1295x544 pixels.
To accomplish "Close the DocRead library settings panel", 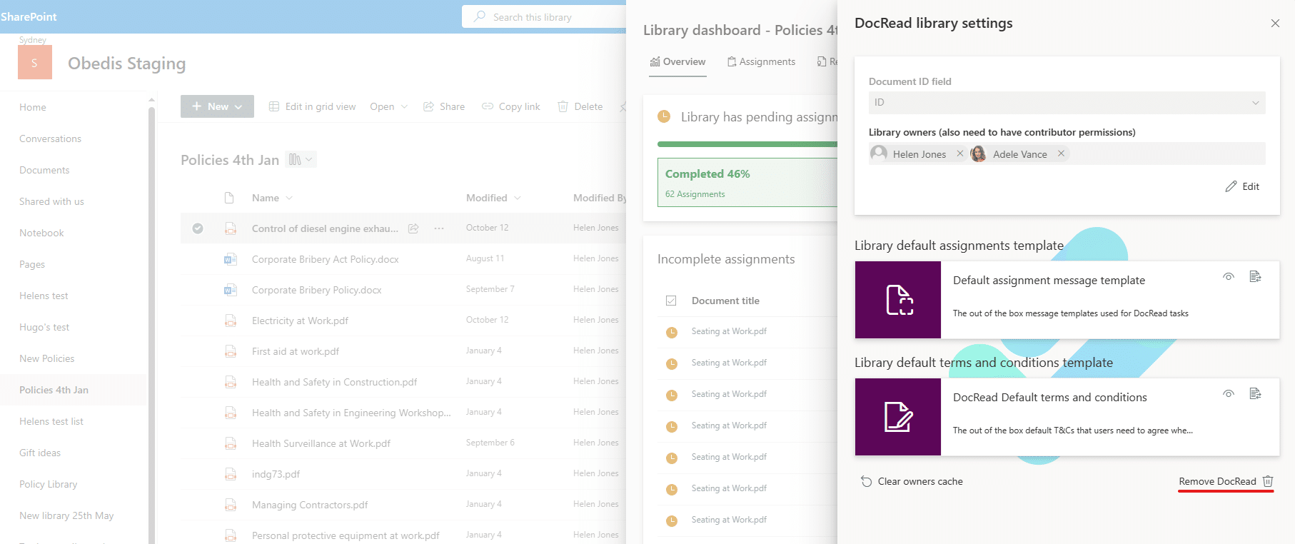I will tap(1275, 24).
